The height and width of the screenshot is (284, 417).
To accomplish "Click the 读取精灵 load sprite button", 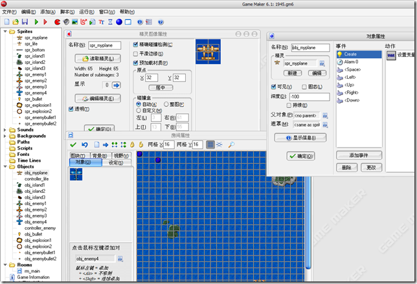I will pos(98,59).
